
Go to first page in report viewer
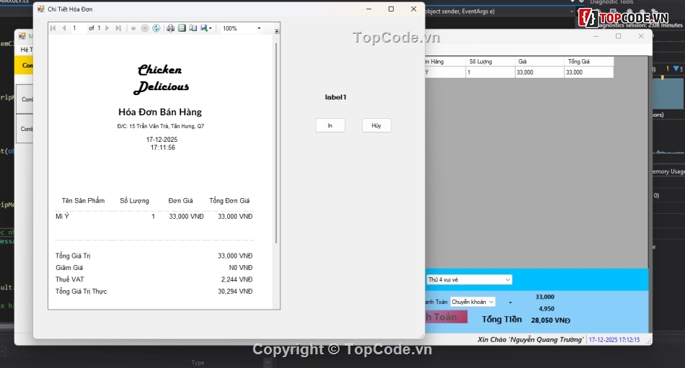click(x=53, y=28)
